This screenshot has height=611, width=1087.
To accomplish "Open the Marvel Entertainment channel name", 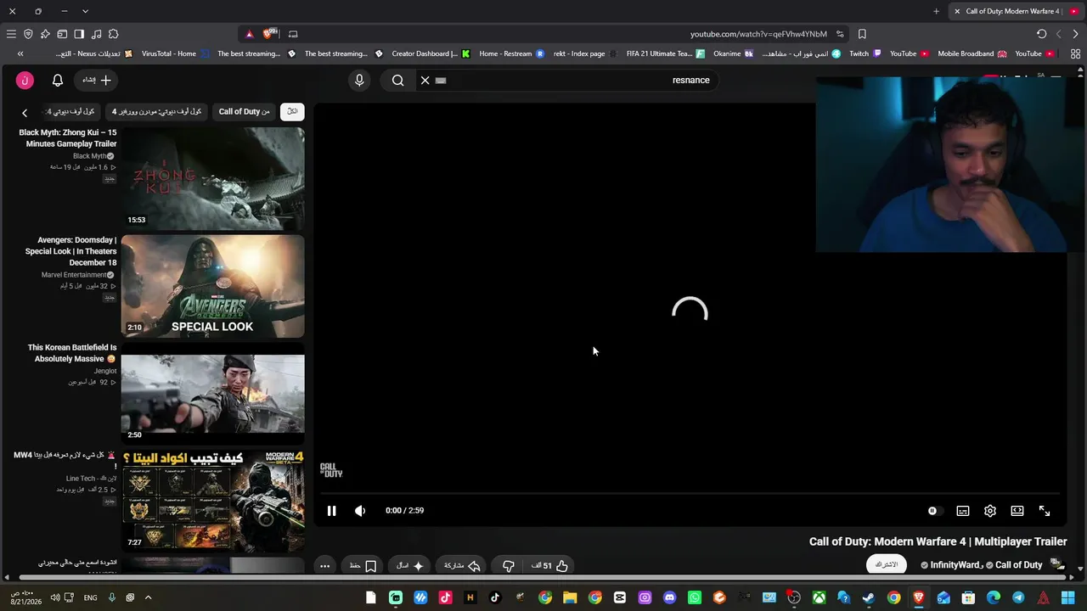I will [75, 275].
